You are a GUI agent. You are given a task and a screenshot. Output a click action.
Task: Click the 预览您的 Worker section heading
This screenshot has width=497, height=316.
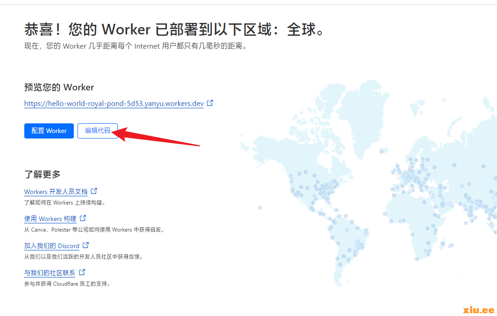pyautogui.click(x=59, y=87)
